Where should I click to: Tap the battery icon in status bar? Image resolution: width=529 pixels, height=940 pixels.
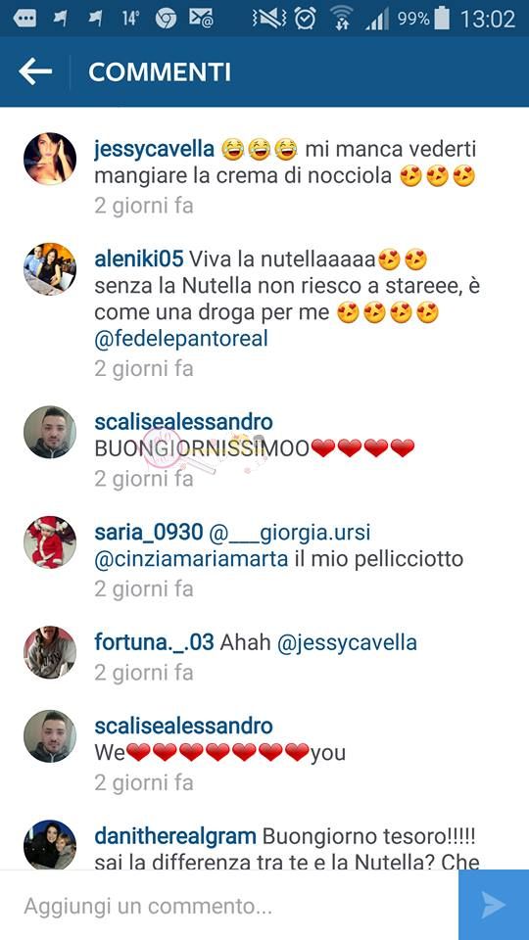click(x=442, y=19)
